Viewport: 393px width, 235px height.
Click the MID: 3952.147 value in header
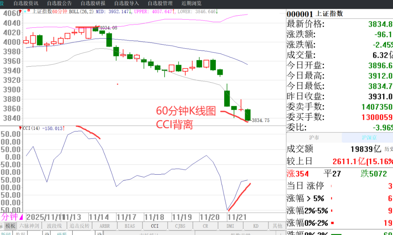tap(112, 12)
